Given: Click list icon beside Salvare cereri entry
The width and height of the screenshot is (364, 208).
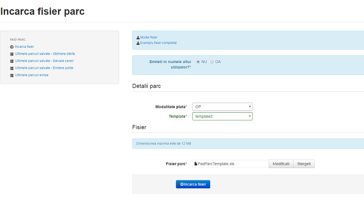Looking at the screenshot, I should tap(12, 61).
